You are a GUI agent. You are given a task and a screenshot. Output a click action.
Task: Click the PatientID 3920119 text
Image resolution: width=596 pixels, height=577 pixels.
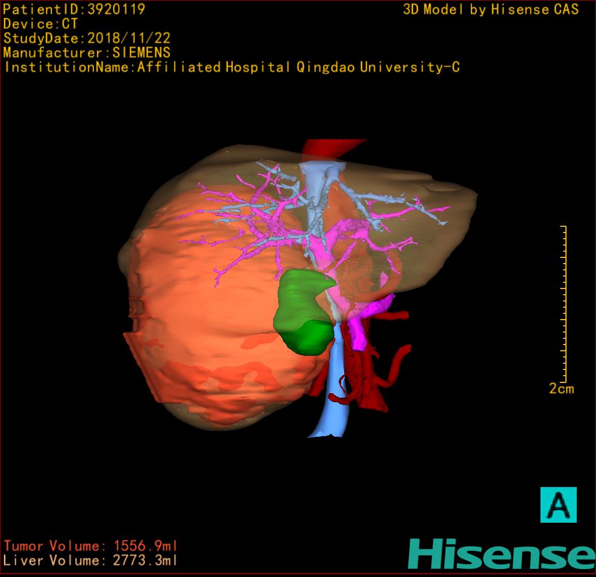click(x=74, y=9)
